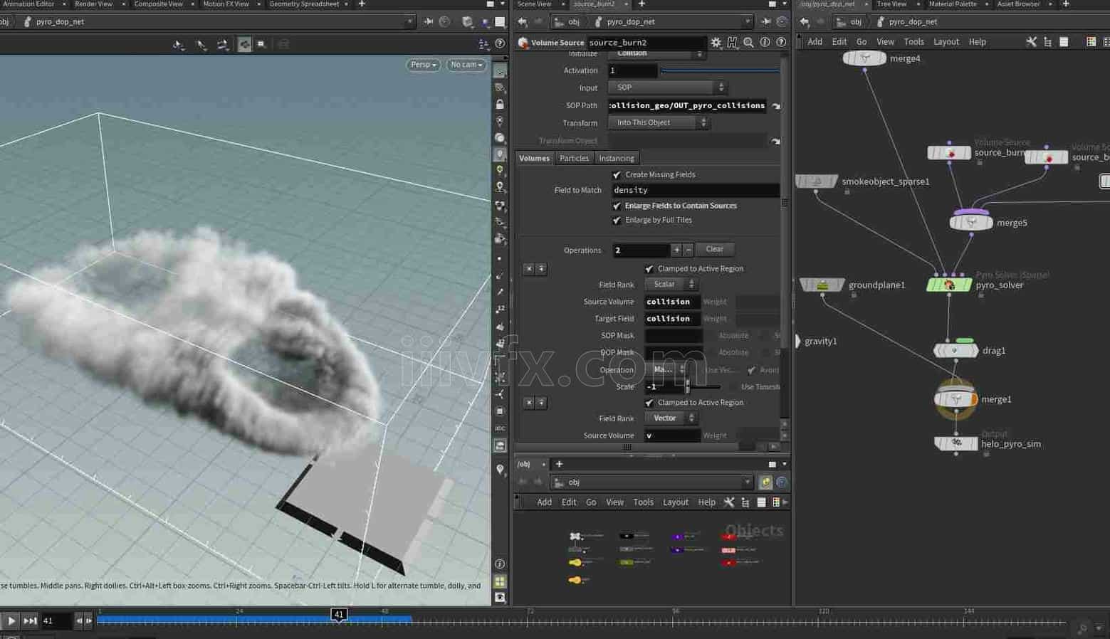Click the Source Volume collision field
1110x639 pixels.
[x=673, y=302]
